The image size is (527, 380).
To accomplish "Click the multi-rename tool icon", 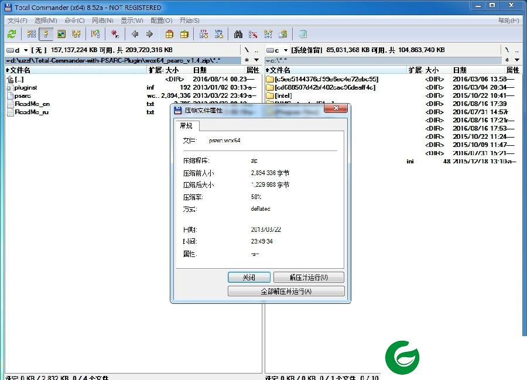I will pyautogui.click(x=253, y=34).
